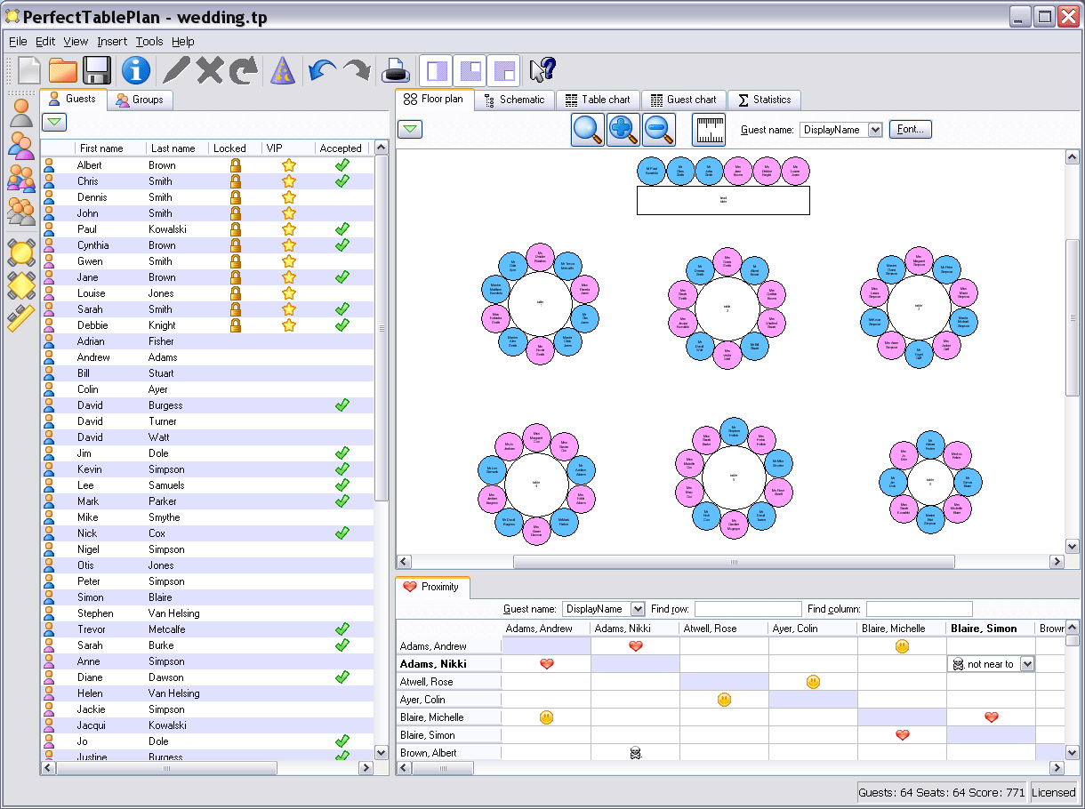Insert a single guest from the sidebar
The height and width of the screenshot is (809, 1085).
tap(21, 113)
